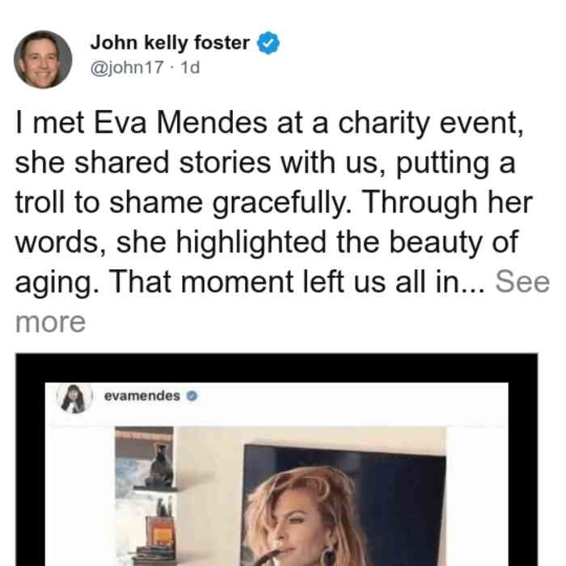This screenshot has width=566, height=566.
Task: Click the 1d timestamp
Action: tap(190, 67)
